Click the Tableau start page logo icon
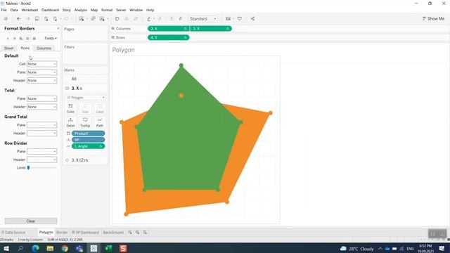This screenshot has height=253, width=450. point(6,19)
